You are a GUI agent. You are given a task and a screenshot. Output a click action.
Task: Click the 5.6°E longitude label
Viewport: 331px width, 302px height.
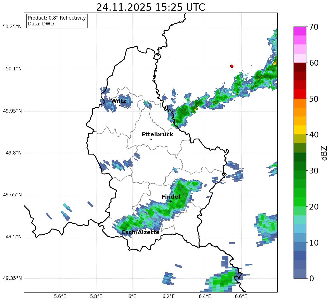(60, 296)
